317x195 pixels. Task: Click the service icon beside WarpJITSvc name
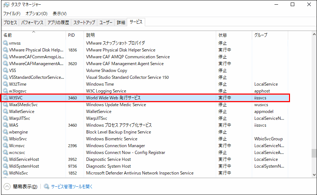(x=5, y=118)
